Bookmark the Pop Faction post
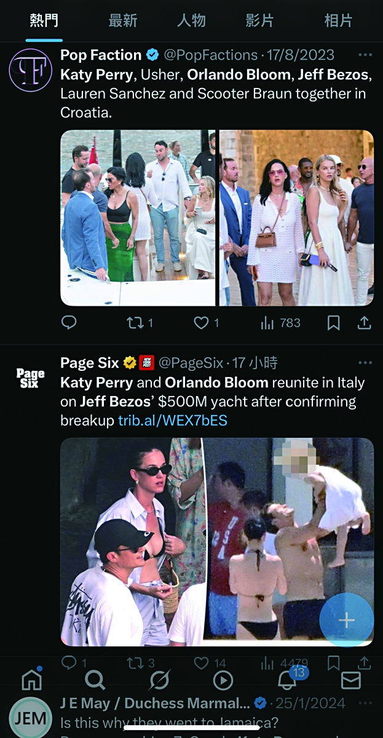The width and height of the screenshot is (383, 738). (x=333, y=322)
